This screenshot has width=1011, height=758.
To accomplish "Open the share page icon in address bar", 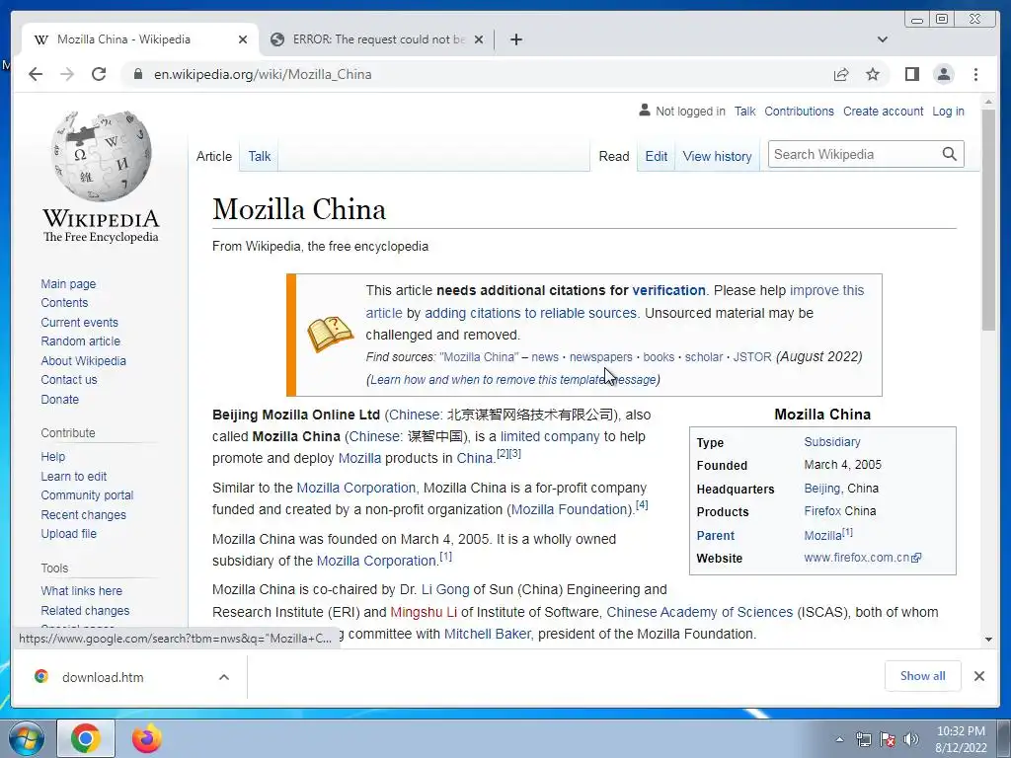I will tap(841, 74).
